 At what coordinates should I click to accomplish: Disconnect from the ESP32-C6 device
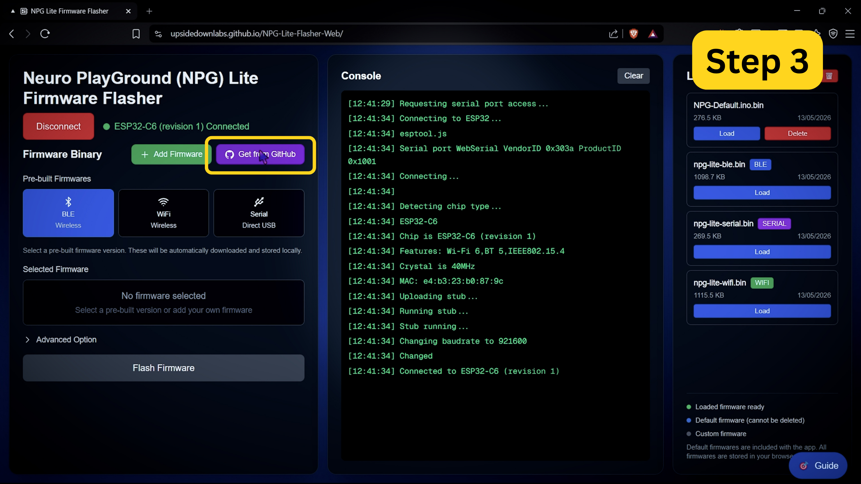[59, 126]
